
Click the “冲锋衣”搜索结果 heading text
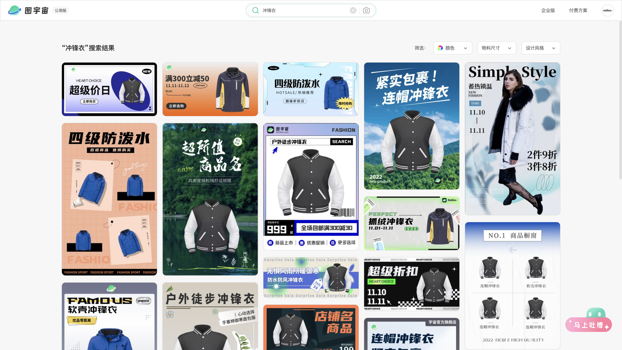88,48
